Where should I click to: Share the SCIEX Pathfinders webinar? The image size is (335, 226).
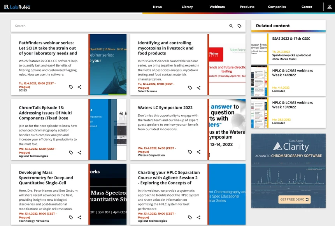[x=79, y=87]
